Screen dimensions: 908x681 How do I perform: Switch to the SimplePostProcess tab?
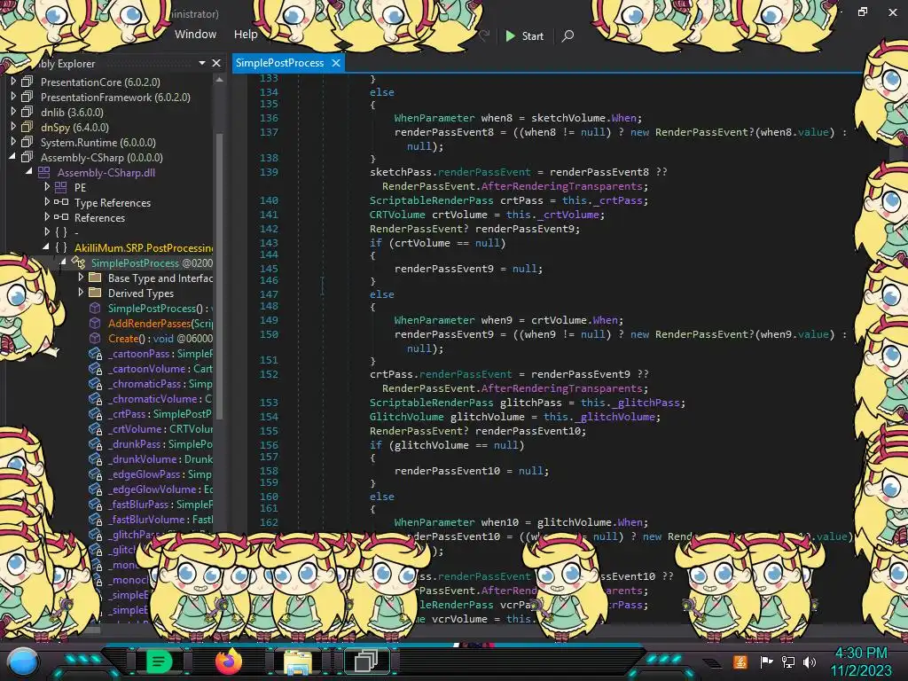pos(279,63)
